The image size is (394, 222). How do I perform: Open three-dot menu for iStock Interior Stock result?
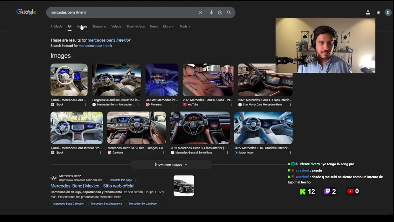tap(100, 153)
